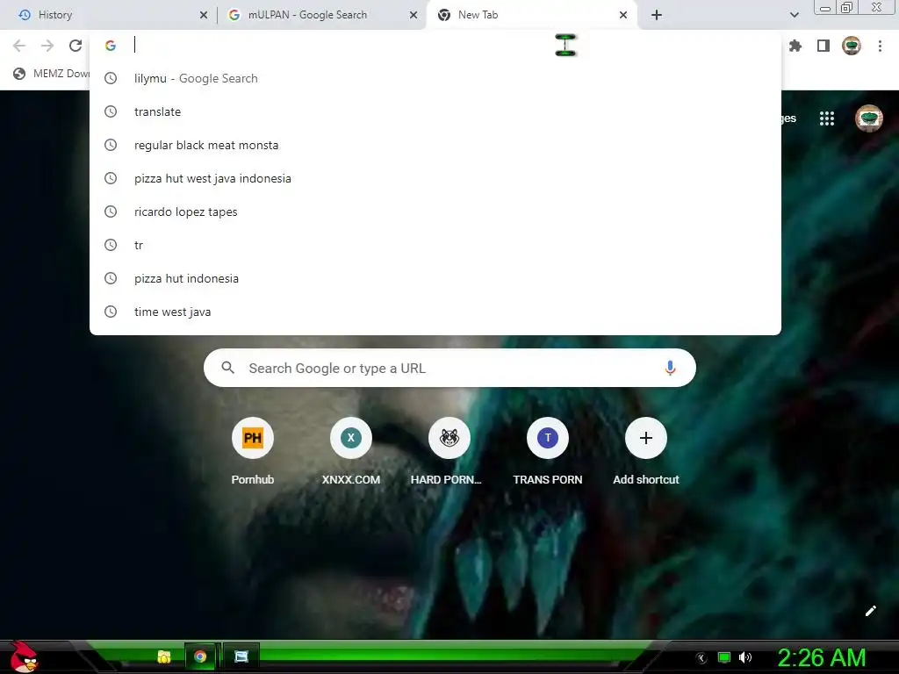Image resolution: width=899 pixels, height=674 pixels.
Task: Open a new browser tab
Action: (x=657, y=15)
